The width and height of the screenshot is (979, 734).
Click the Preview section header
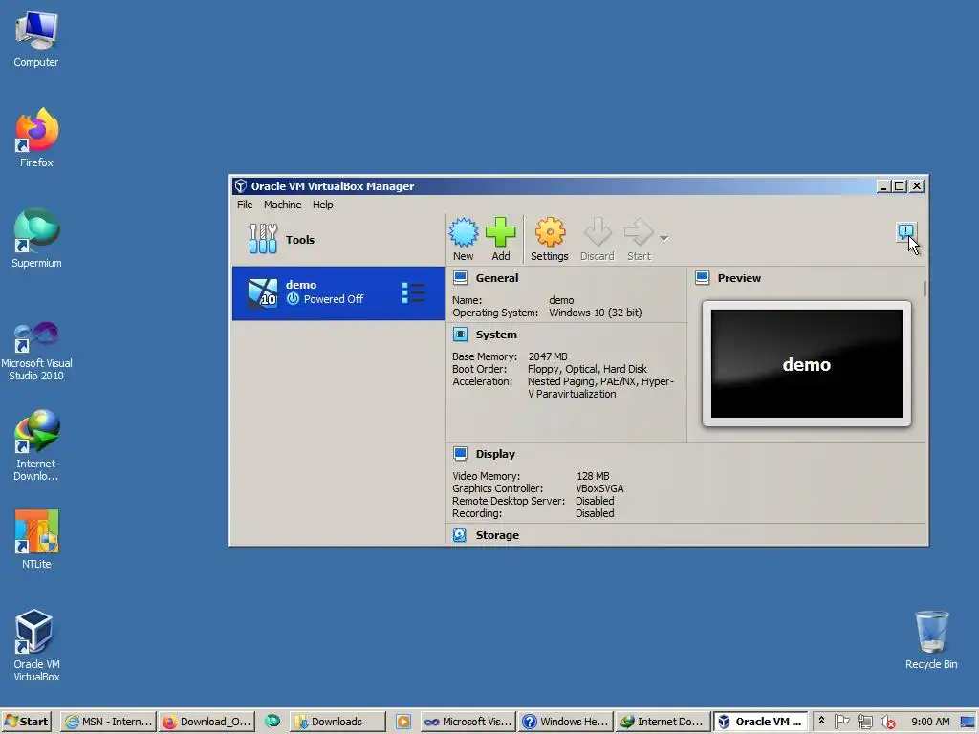pyautogui.click(x=739, y=278)
